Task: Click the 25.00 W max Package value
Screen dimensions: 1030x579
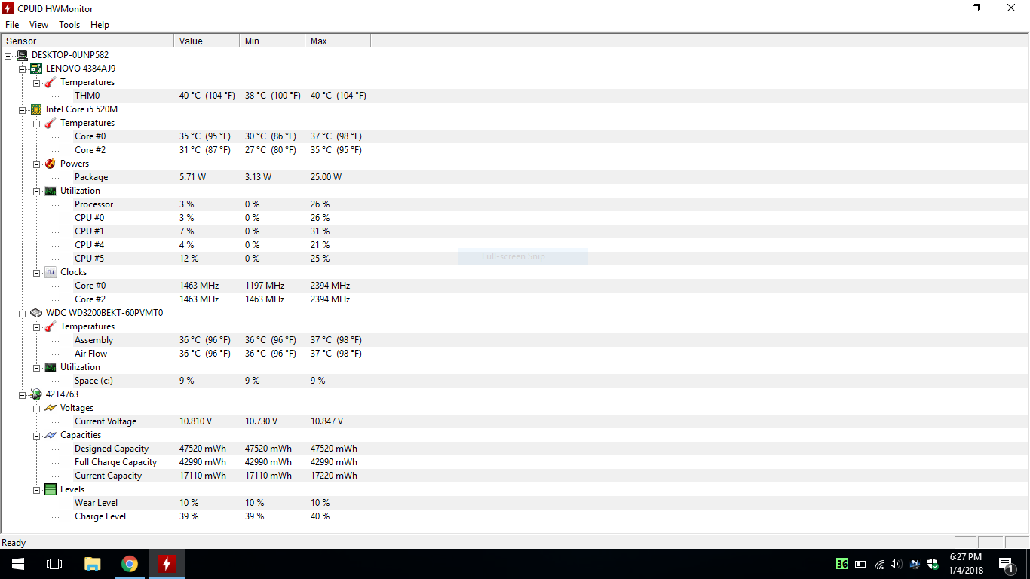Action: point(326,177)
